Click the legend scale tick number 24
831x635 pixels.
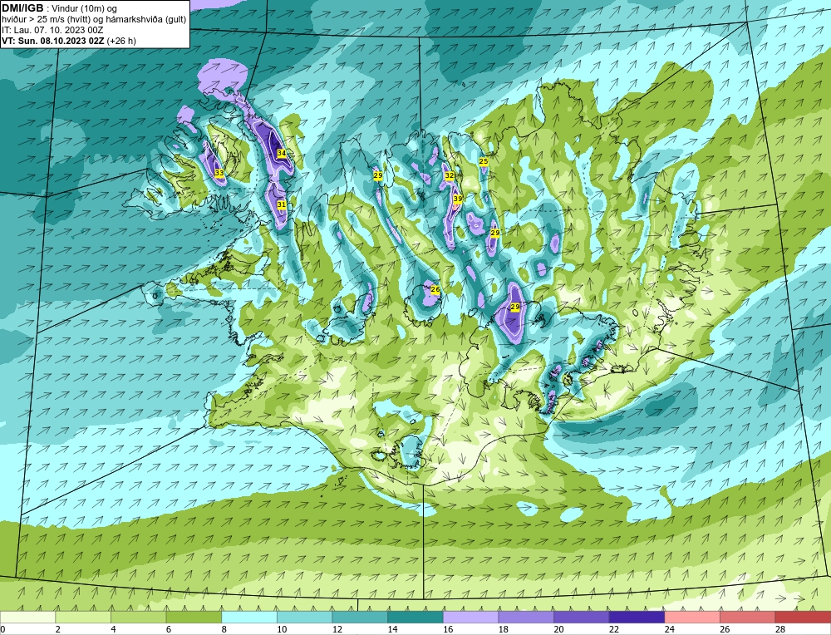coord(669,629)
